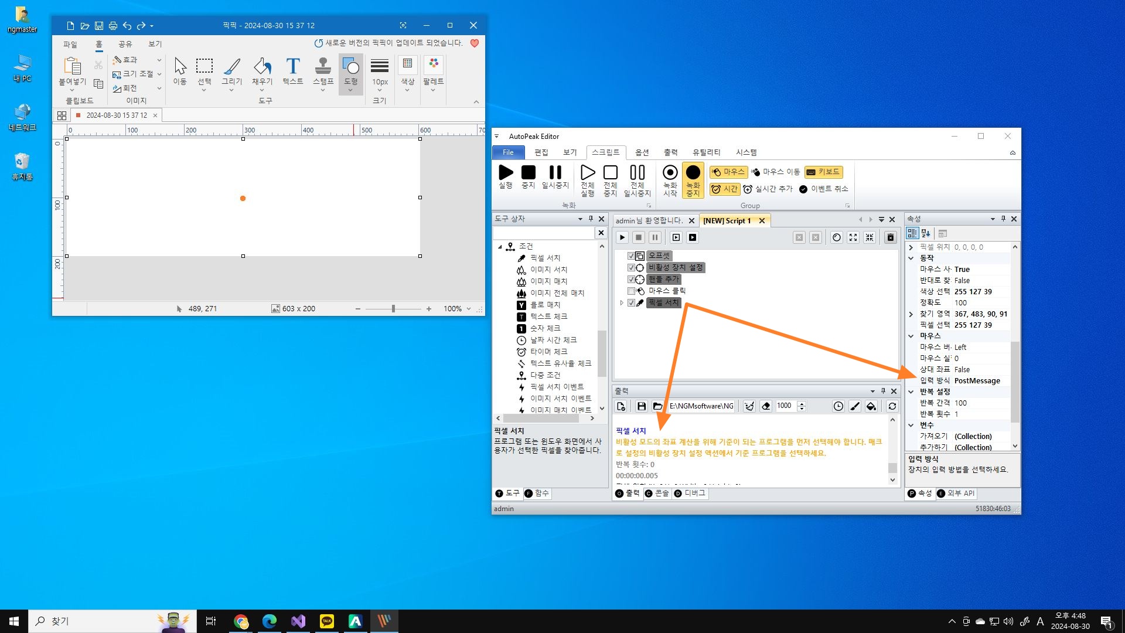Image resolution: width=1125 pixels, height=633 pixels.
Task: Click 이벤트 취소 button in Group section
Action: tap(824, 189)
